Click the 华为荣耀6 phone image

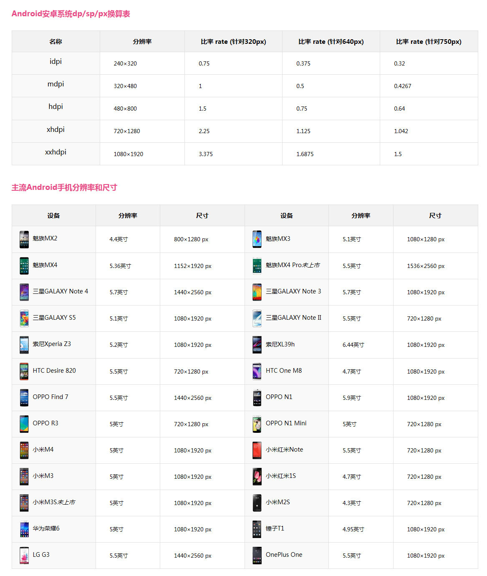click(24, 529)
